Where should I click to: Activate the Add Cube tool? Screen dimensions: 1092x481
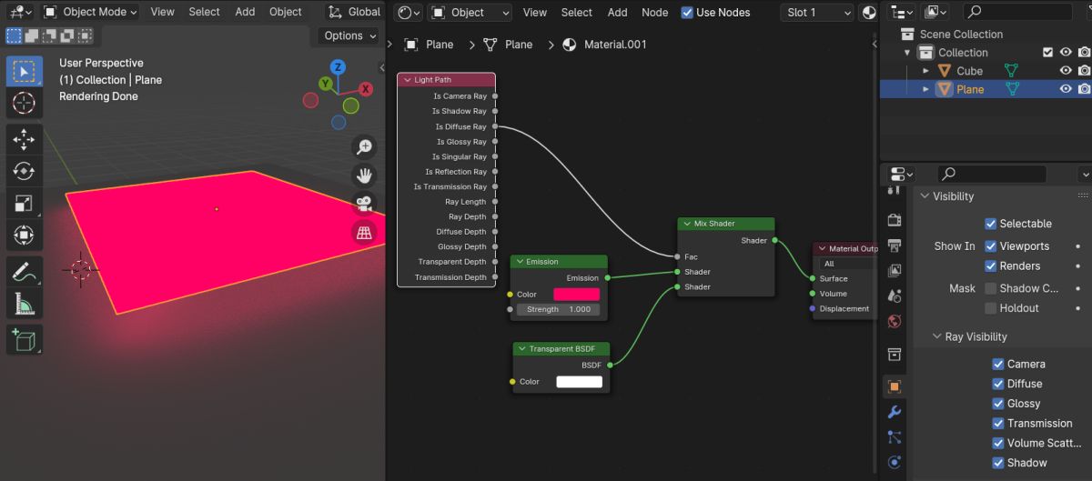tap(24, 340)
